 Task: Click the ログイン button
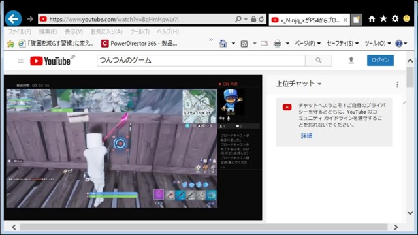(380, 60)
